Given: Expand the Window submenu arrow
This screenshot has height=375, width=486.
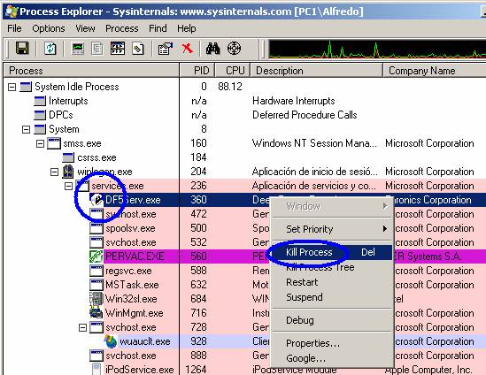Looking at the screenshot, I should coord(385,206).
